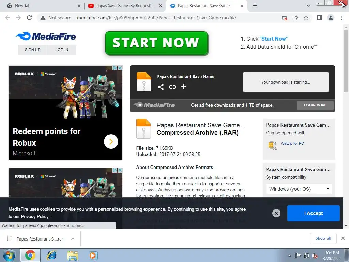349x262 pixels.
Task: Open the Not secure site info warning
Action: (56, 18)
